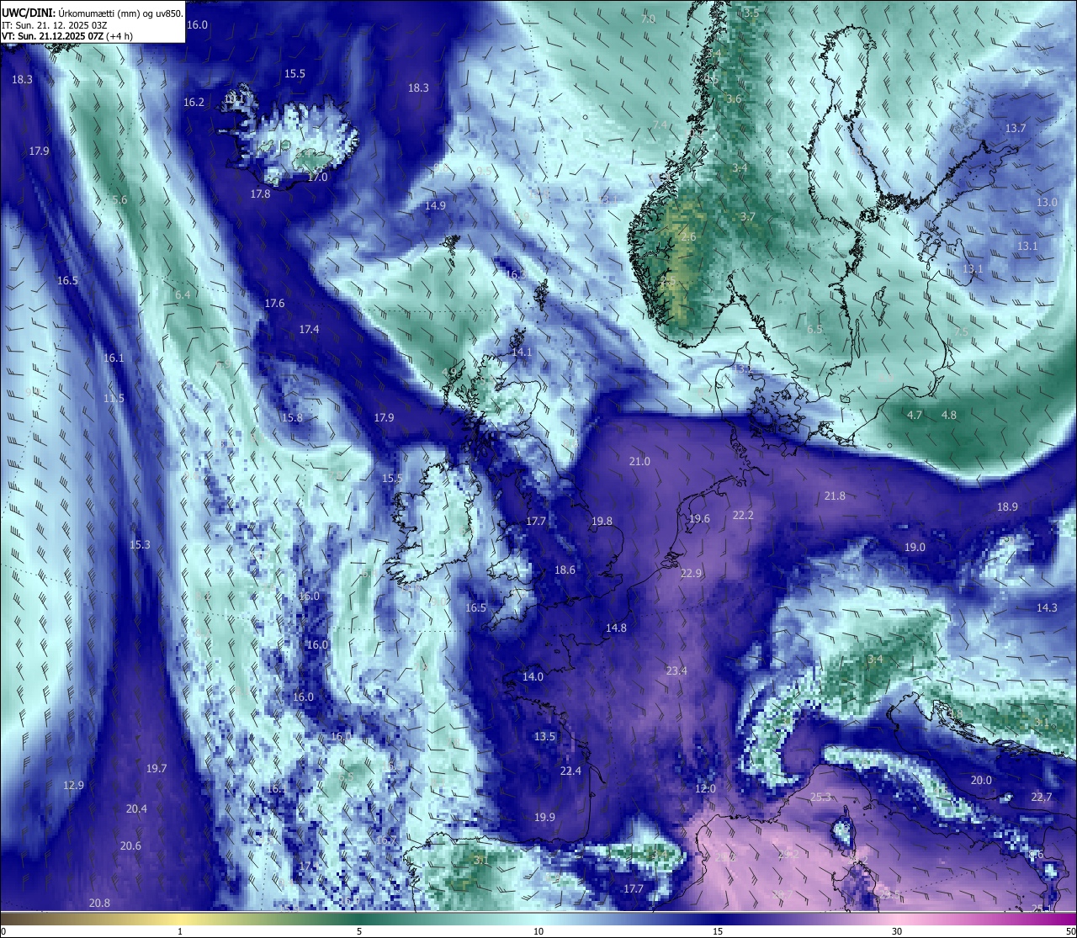
Task: Click the 11.5 value on the western Atlantic
Action: [x=114, y=398]
